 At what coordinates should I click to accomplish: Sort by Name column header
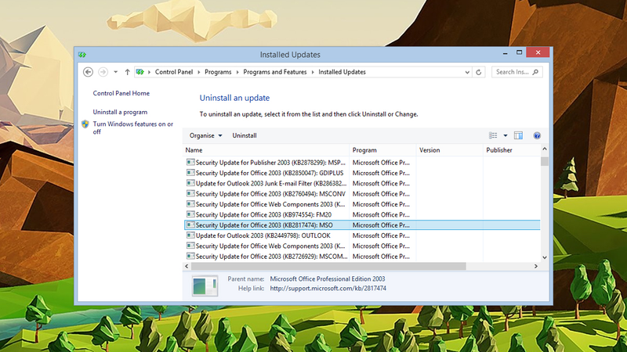(266, 150)
